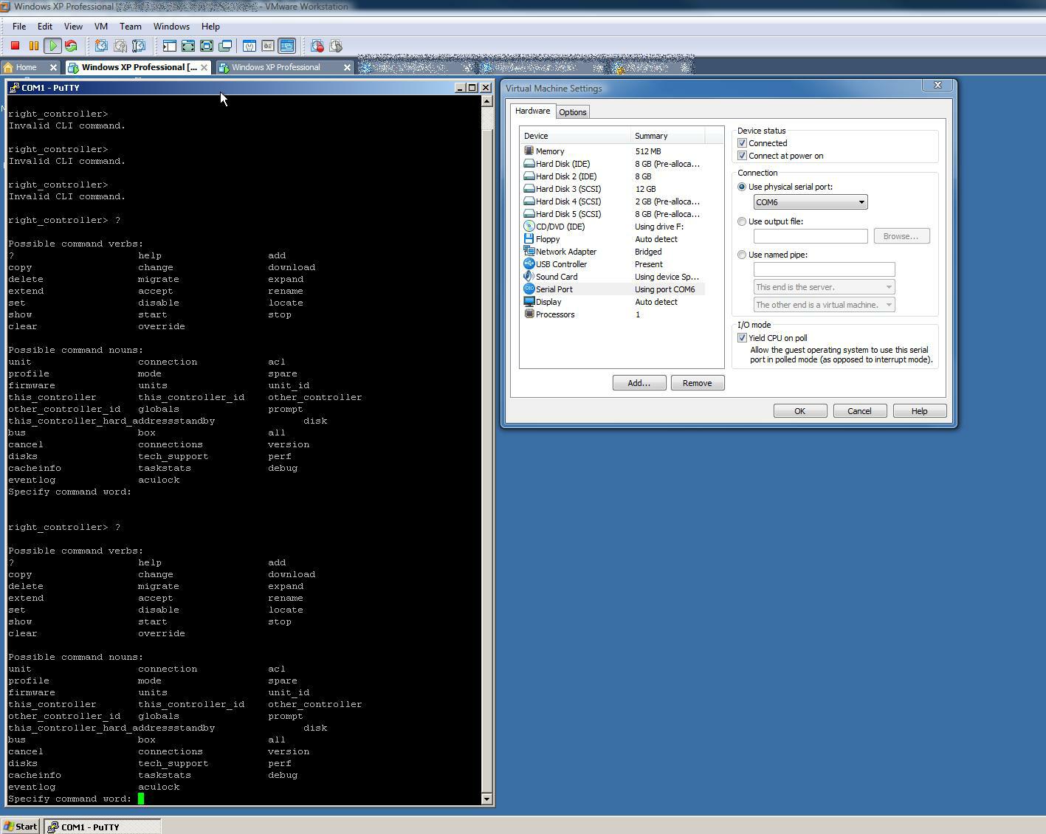The height and width of the screenshot is (834, 1046).
Task: Remove the selected Serial Port device
Action: point(697,382)
